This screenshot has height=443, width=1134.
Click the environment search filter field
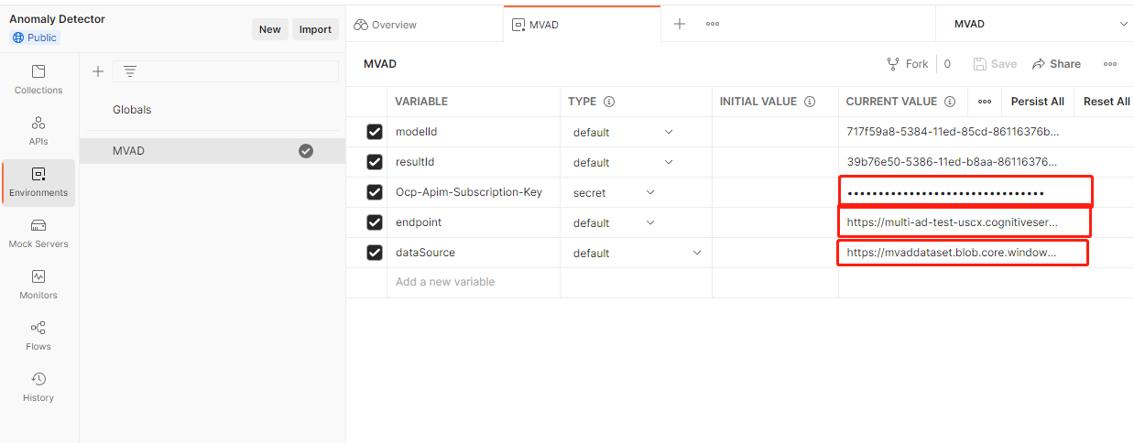pos(225,71)
